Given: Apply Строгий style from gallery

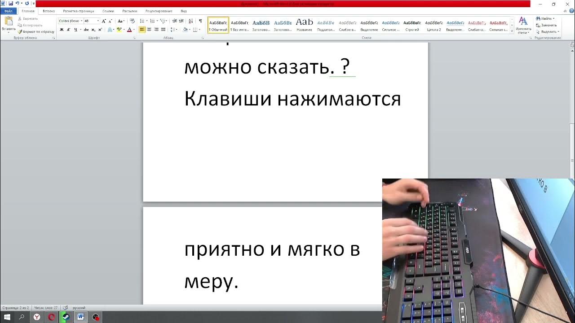Looking at the screenshot, I should pos(412,25).
